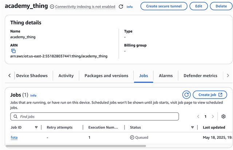Open the Activity tab
Image resolution: width=233 pixels, height=150 pixels.
66,76
